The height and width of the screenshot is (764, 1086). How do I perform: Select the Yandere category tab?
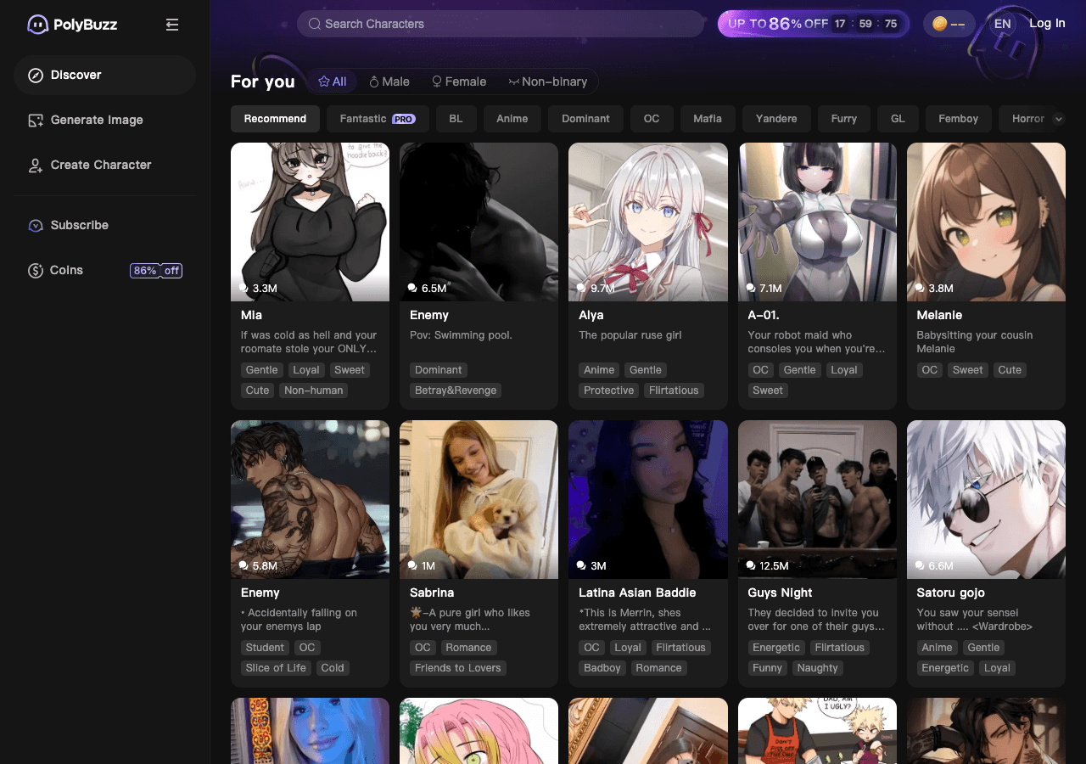click(x=775, y=119)
